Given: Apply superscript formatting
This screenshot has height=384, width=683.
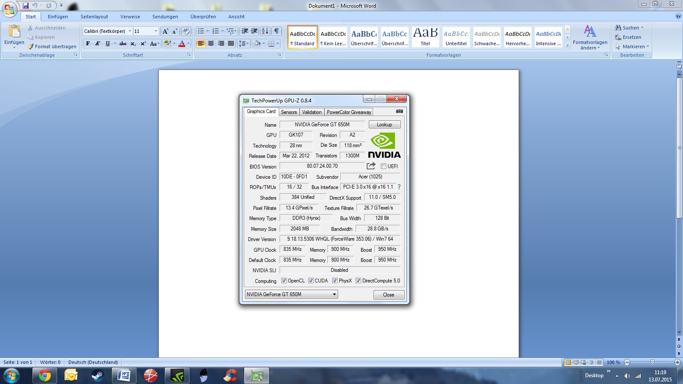Looking at the screenshot, I should [x=143, y=44].
